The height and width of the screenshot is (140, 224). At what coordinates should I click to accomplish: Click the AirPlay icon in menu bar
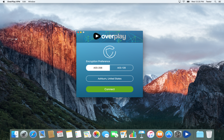179,2
